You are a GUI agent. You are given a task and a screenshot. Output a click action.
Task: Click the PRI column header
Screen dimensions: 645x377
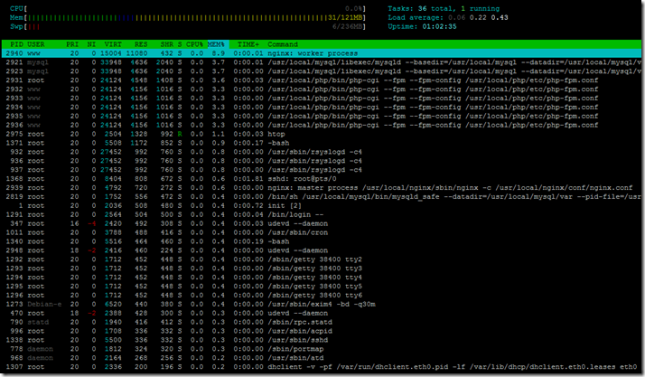72,44
